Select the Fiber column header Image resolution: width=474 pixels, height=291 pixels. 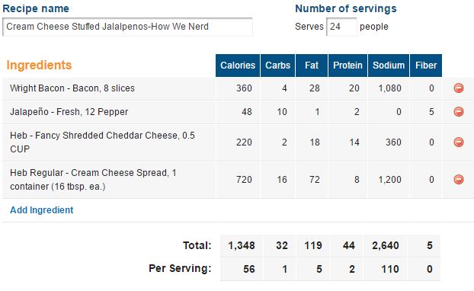tap(426, 66)
